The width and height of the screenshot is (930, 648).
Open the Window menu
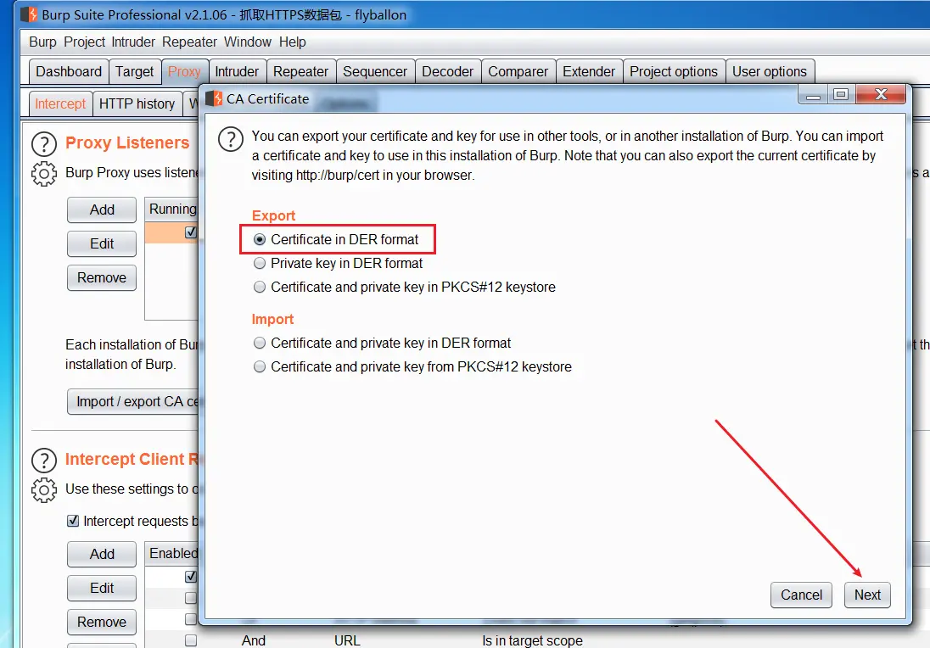point(247,42)
